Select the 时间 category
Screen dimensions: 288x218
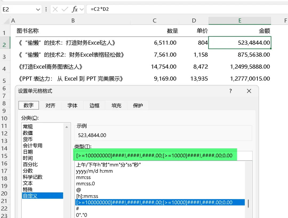coord(42,158)
